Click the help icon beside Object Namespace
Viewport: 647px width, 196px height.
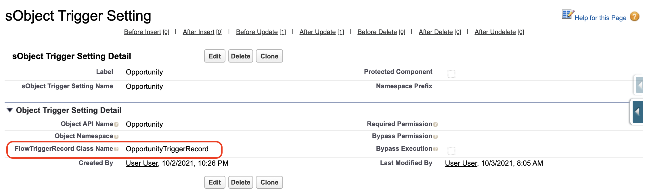click(x=116, y=137)
